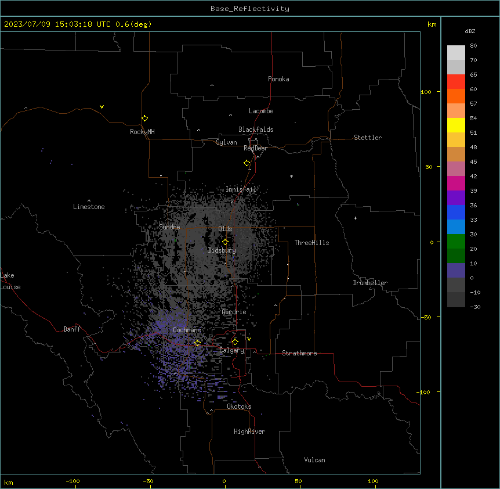Image resolution: width=500 pixels, height=489 pixels.
Task: Click the RedDeer city label
Action: (x=255, y=148)
